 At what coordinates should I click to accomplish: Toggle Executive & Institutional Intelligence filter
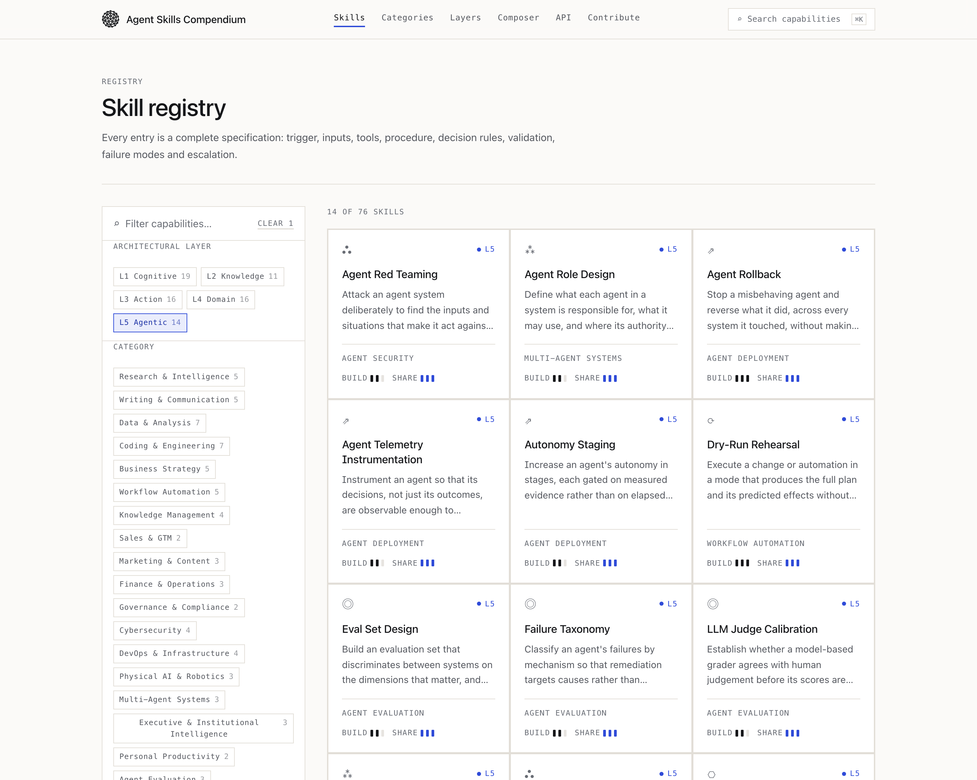click(204, 728)
